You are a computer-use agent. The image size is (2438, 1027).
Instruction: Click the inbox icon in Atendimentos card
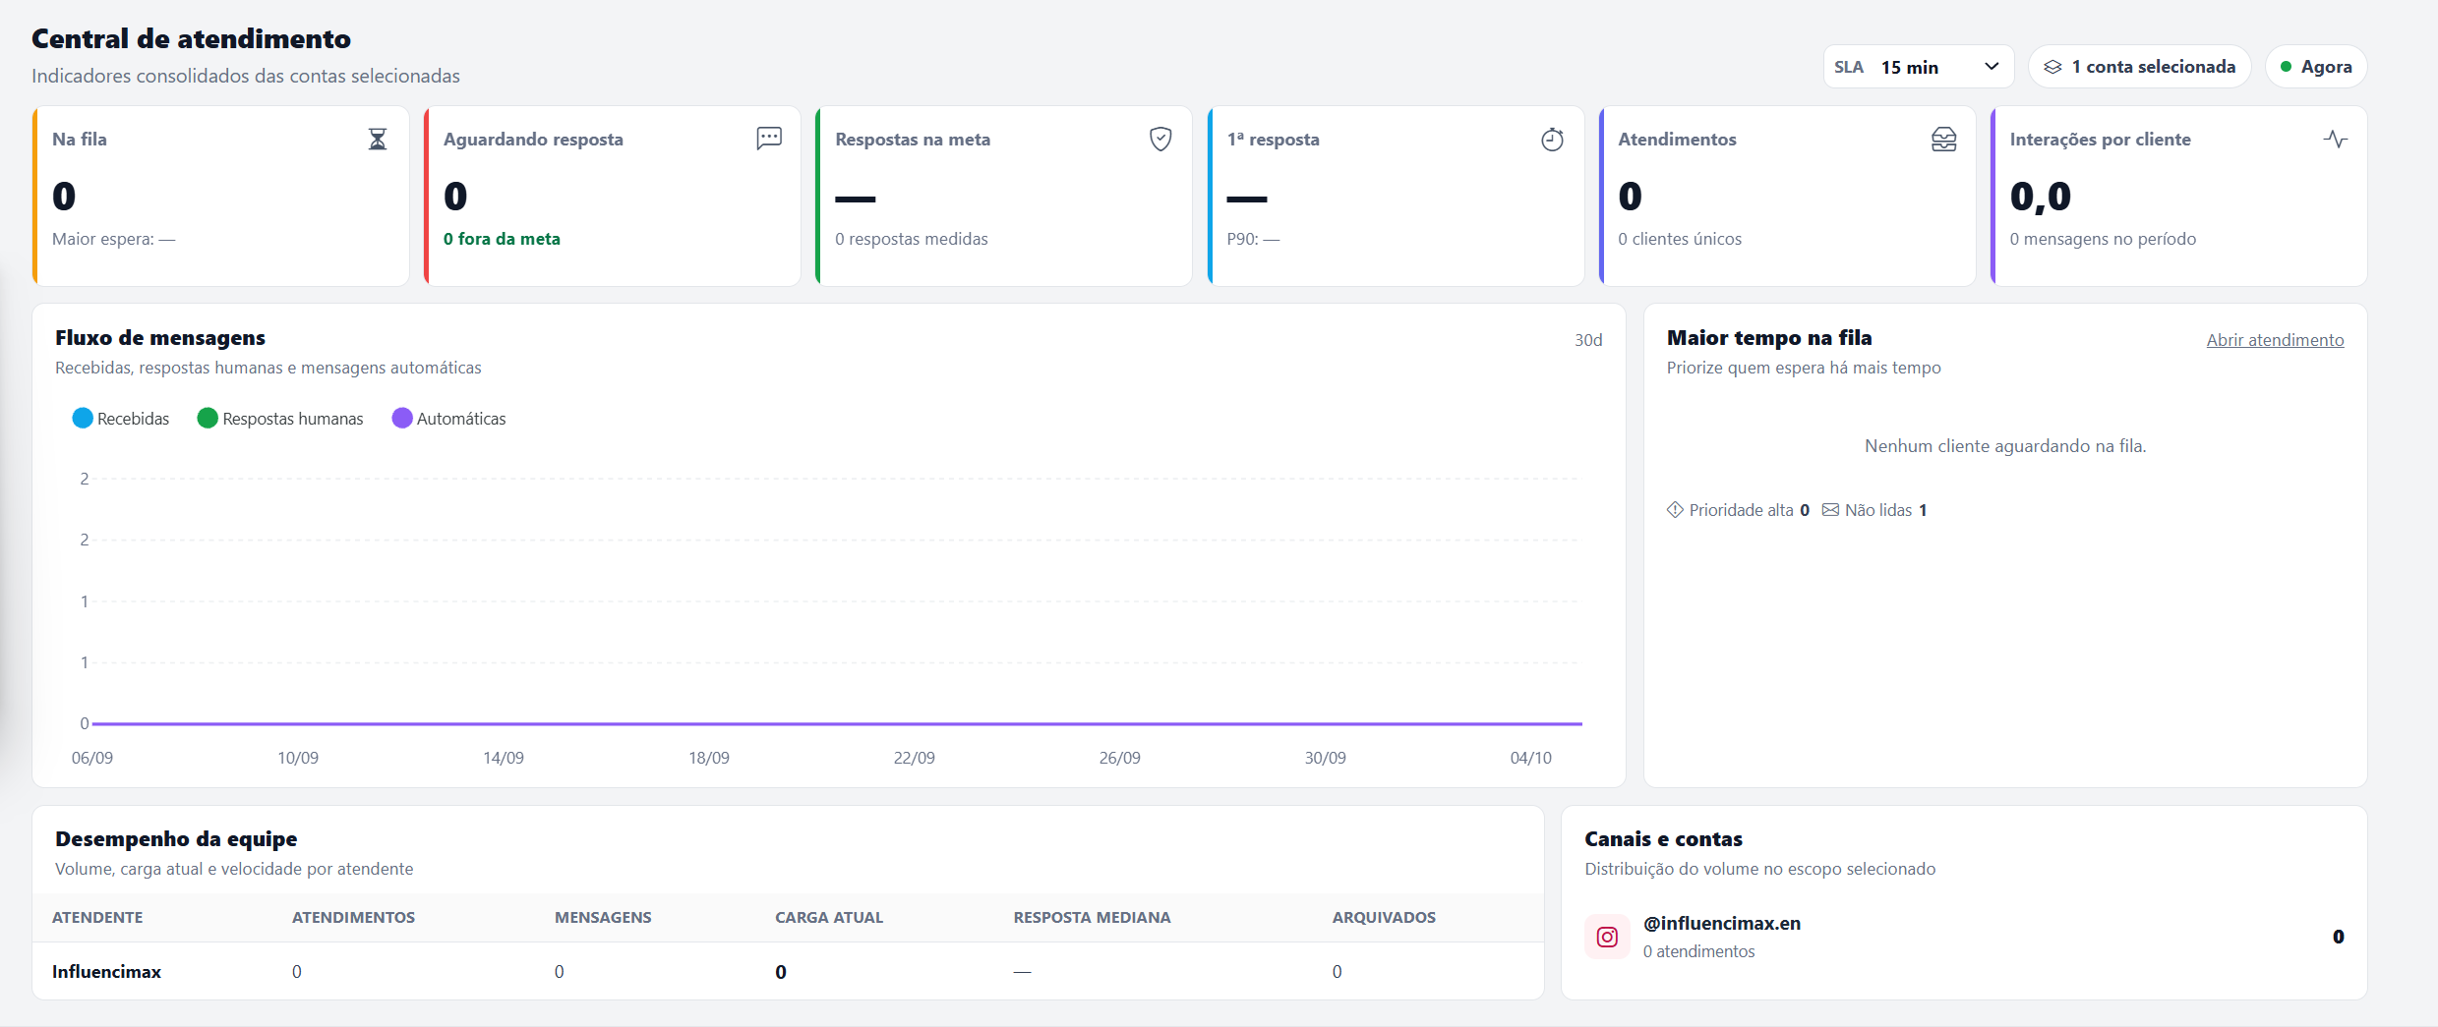1943,140
